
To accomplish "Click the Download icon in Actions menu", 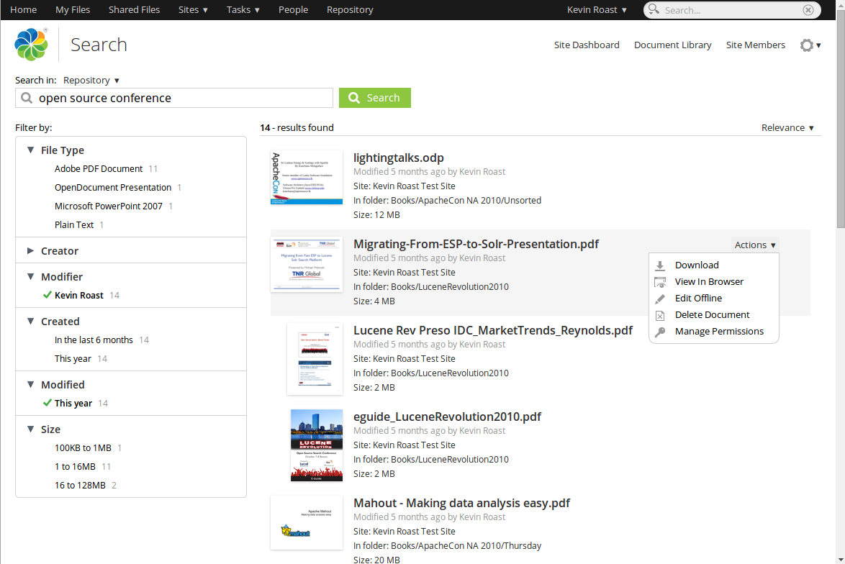I will pos(660,265).
